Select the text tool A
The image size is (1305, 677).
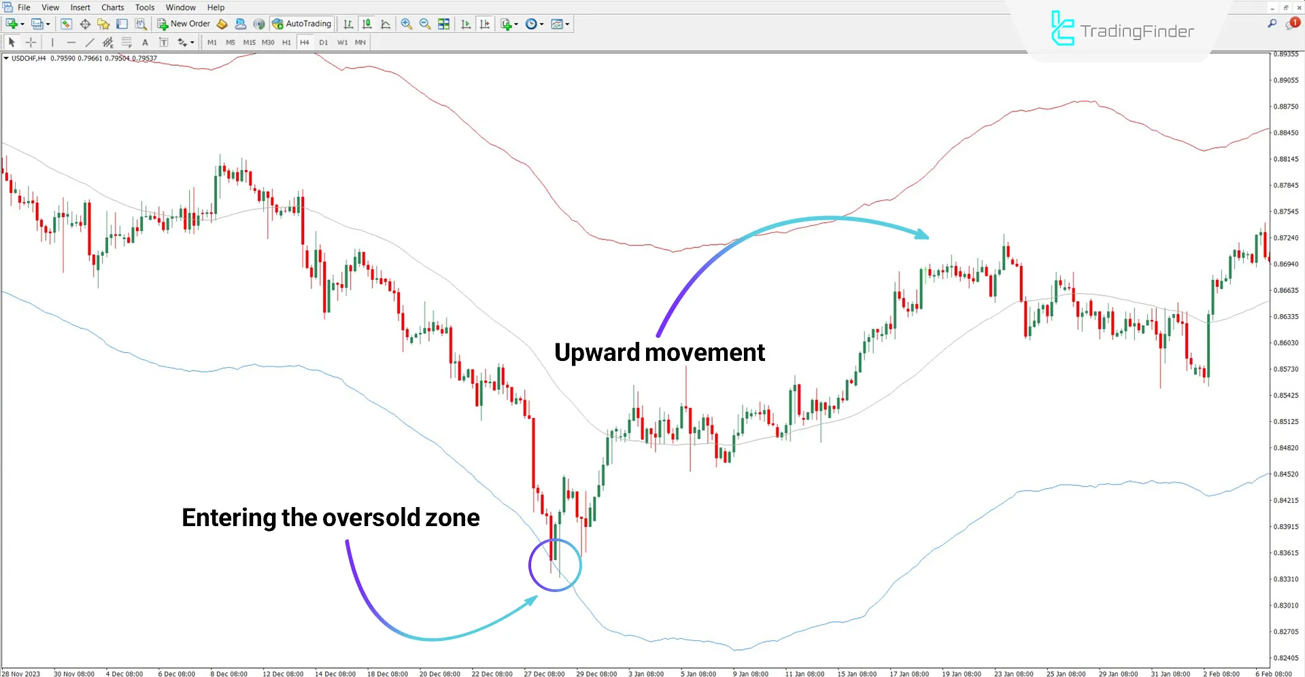click(145, 42)
